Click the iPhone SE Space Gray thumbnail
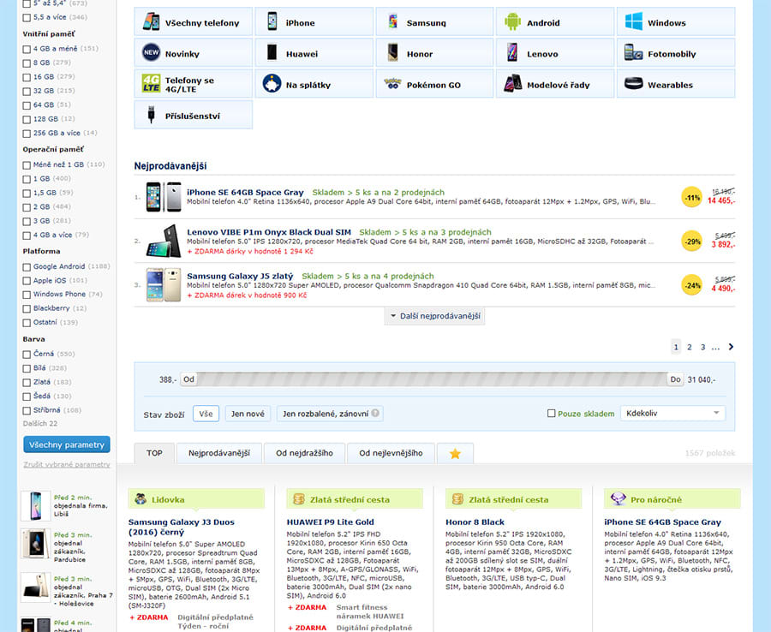The height and width of the screenshot is (632, 771). click(164, 197)
